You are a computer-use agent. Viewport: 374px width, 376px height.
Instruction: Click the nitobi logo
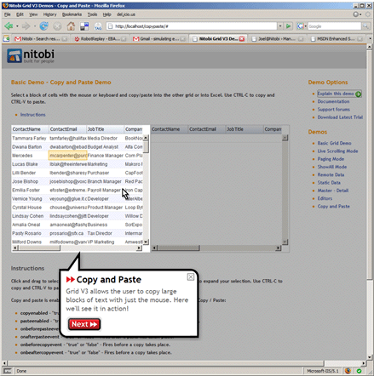coord(31,55)
